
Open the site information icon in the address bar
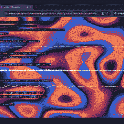coord(5,14)
